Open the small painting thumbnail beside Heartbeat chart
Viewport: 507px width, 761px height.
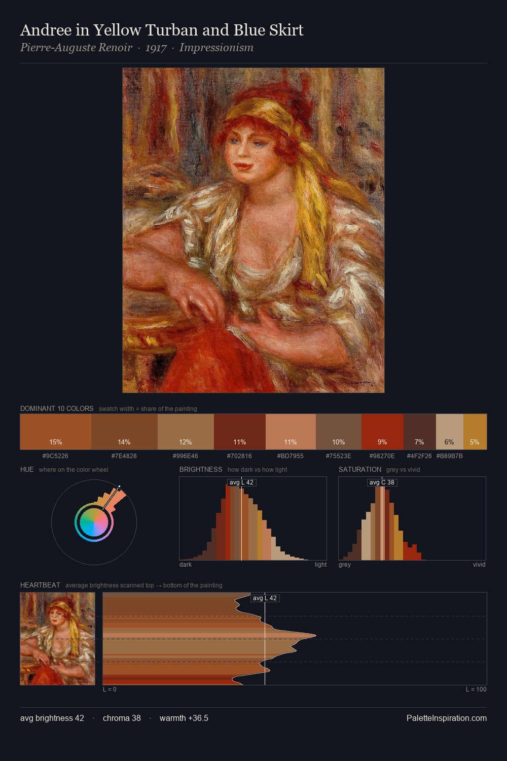(x=58, y=639)
